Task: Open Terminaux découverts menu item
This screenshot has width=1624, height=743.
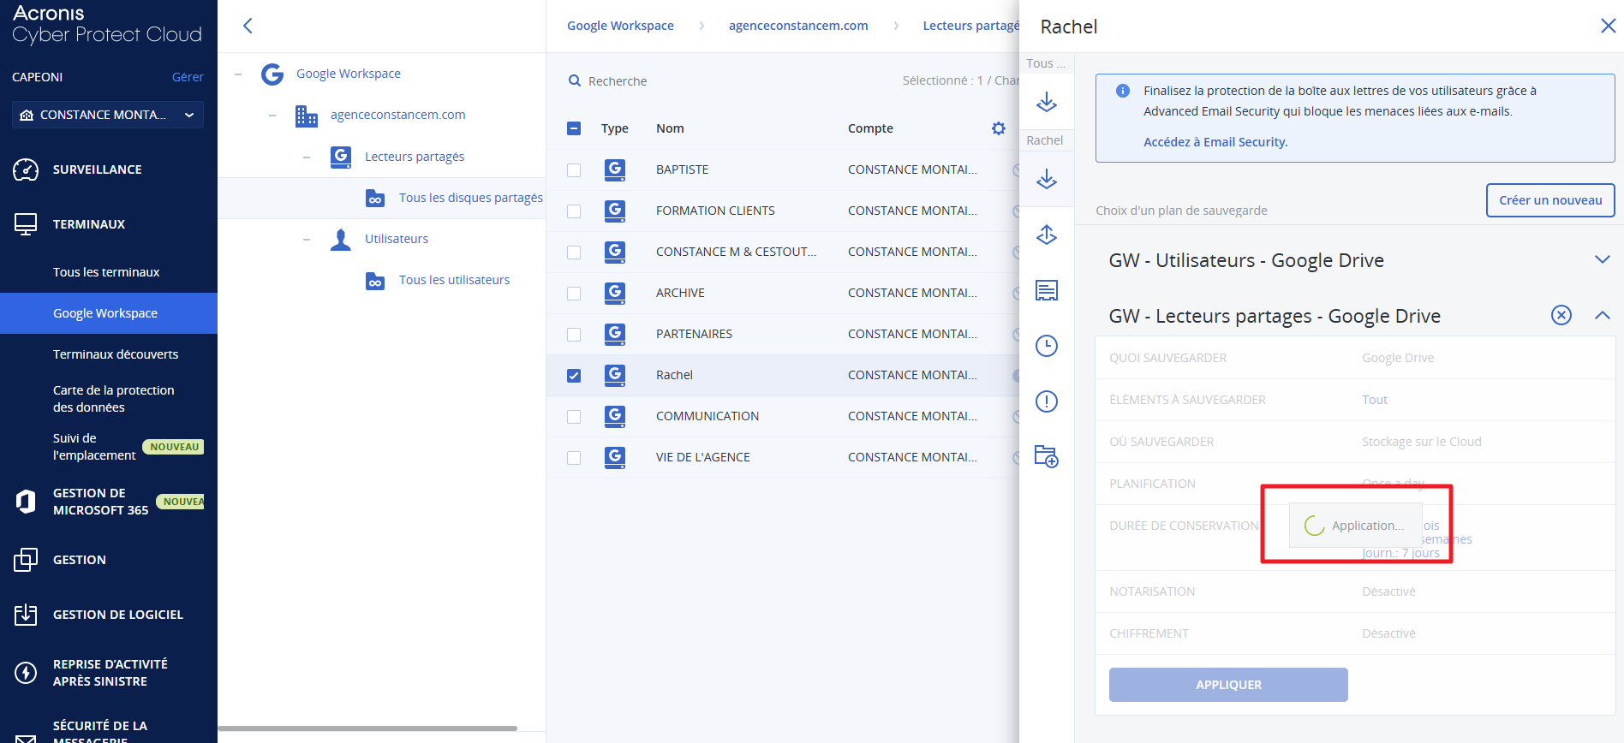Action: [x=116, y=354]
